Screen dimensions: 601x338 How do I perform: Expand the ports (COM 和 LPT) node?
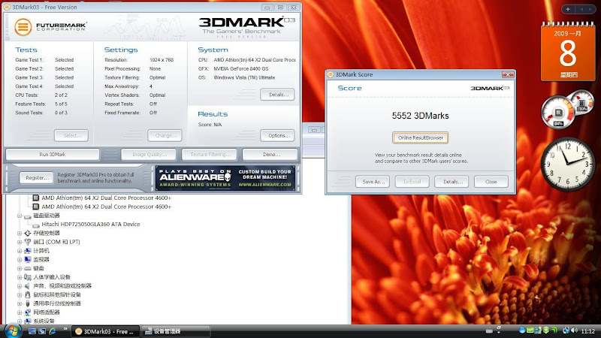pyautogui.click(x=20, y=242)
